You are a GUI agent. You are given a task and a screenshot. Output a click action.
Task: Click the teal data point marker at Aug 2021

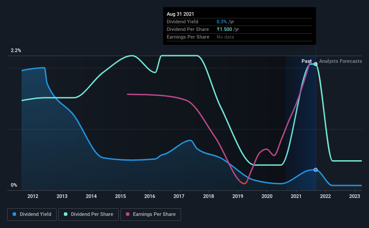(316, 64)
